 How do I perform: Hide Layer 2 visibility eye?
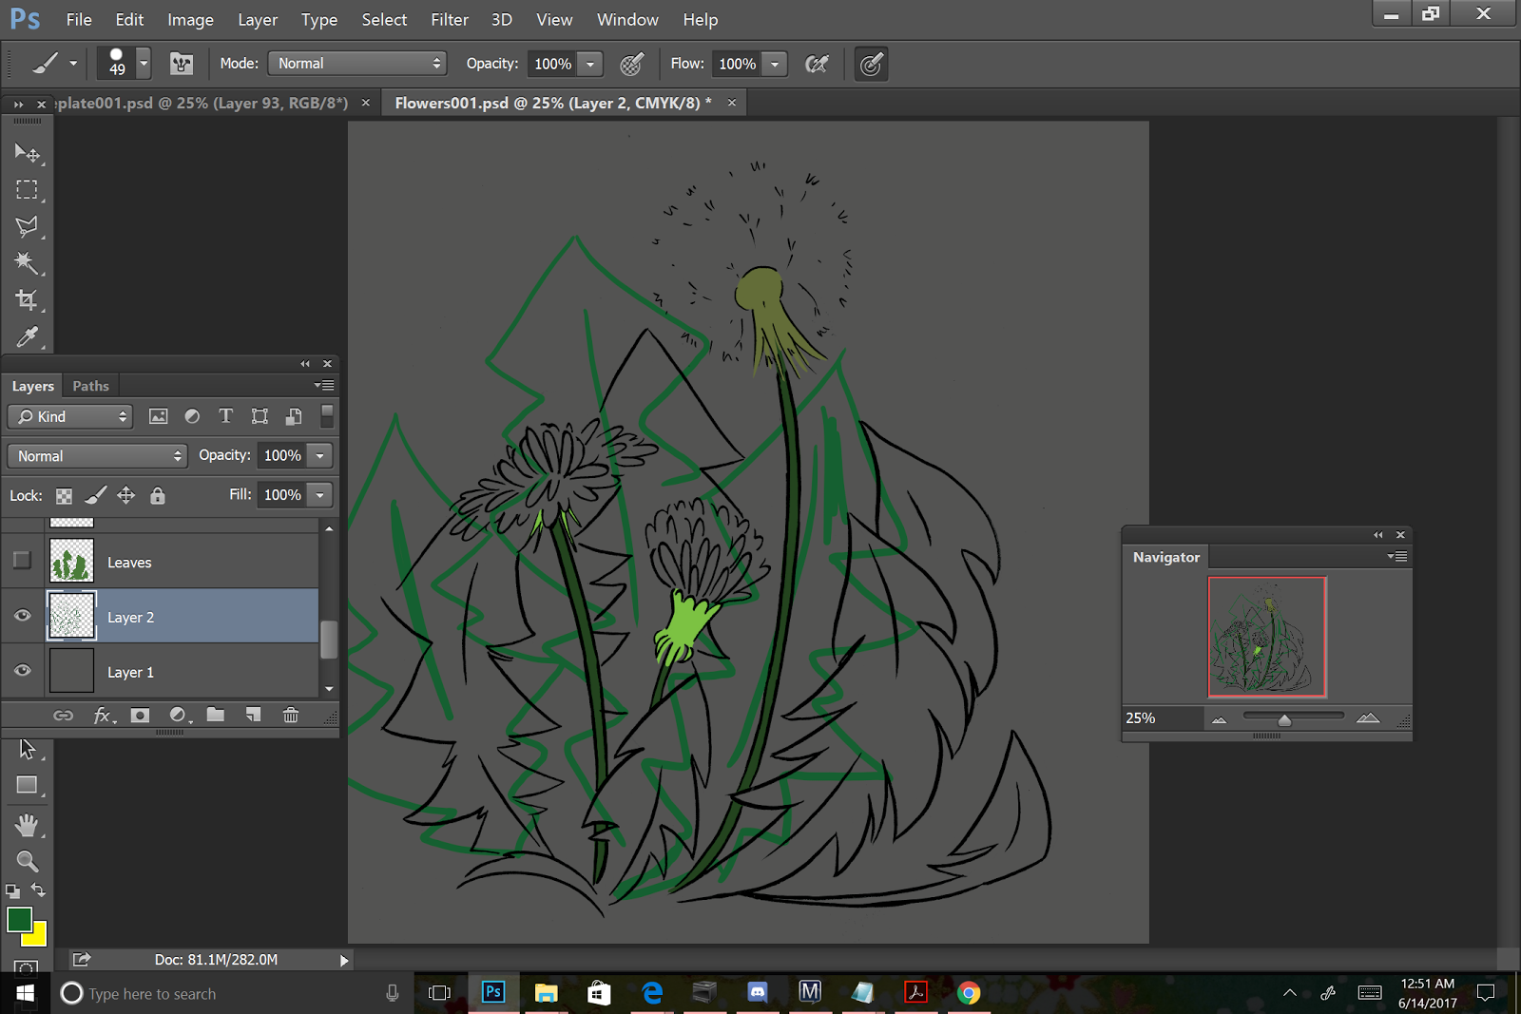click(22, 616)
